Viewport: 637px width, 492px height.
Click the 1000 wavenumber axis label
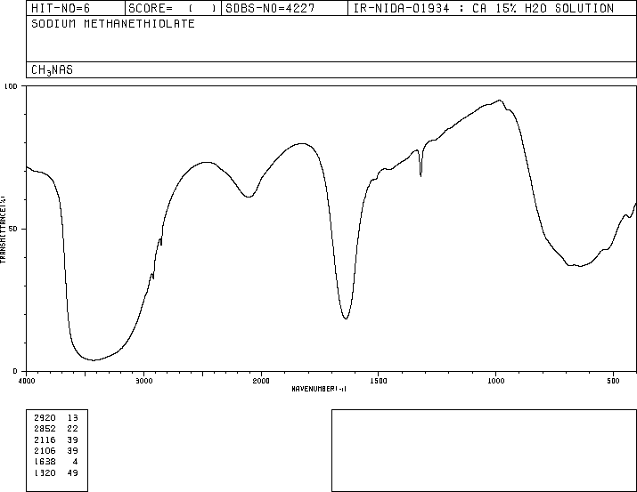(x=495, y=381)
